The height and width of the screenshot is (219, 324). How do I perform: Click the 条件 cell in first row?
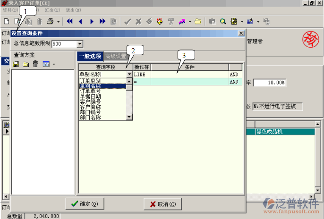189,75
